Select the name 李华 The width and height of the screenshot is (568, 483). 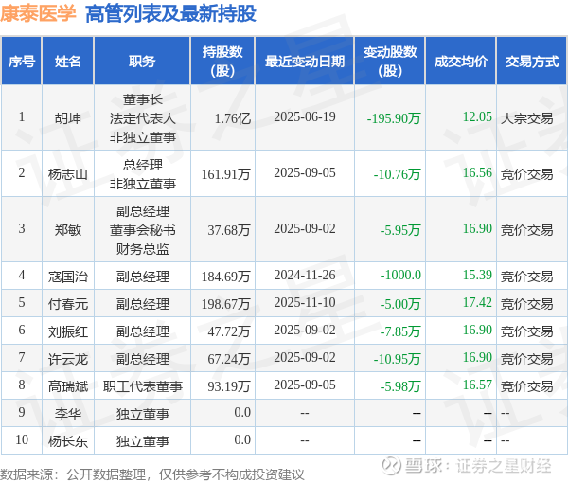click(68, 414)
